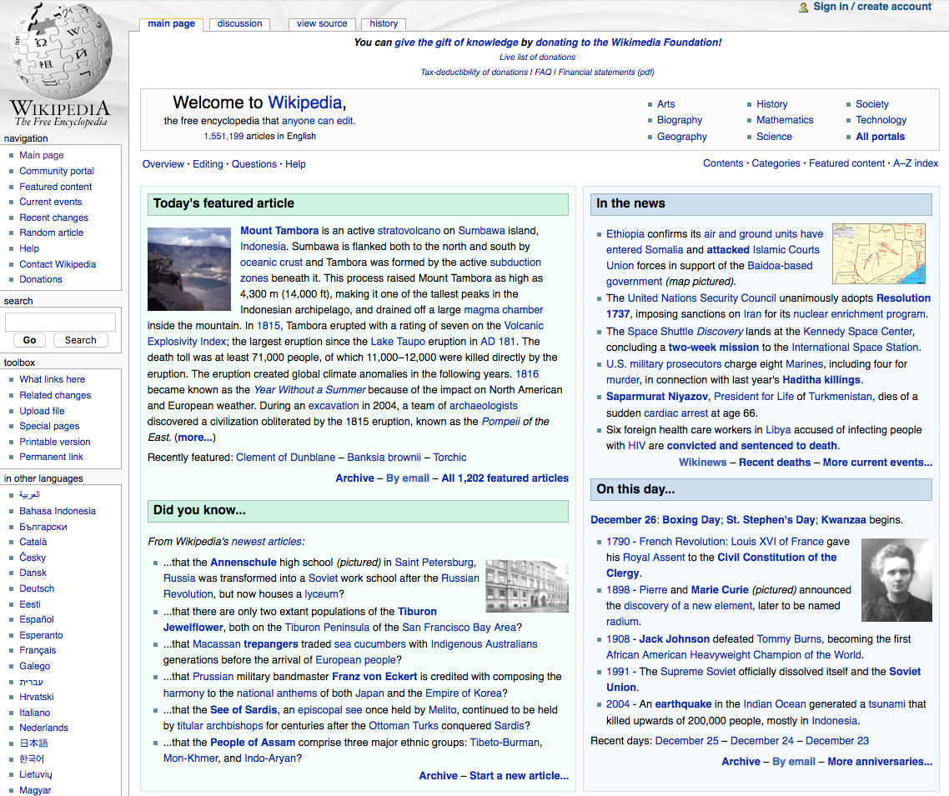Open Franz von Eckert link
The image size is (949, 796).
[374, 676]
